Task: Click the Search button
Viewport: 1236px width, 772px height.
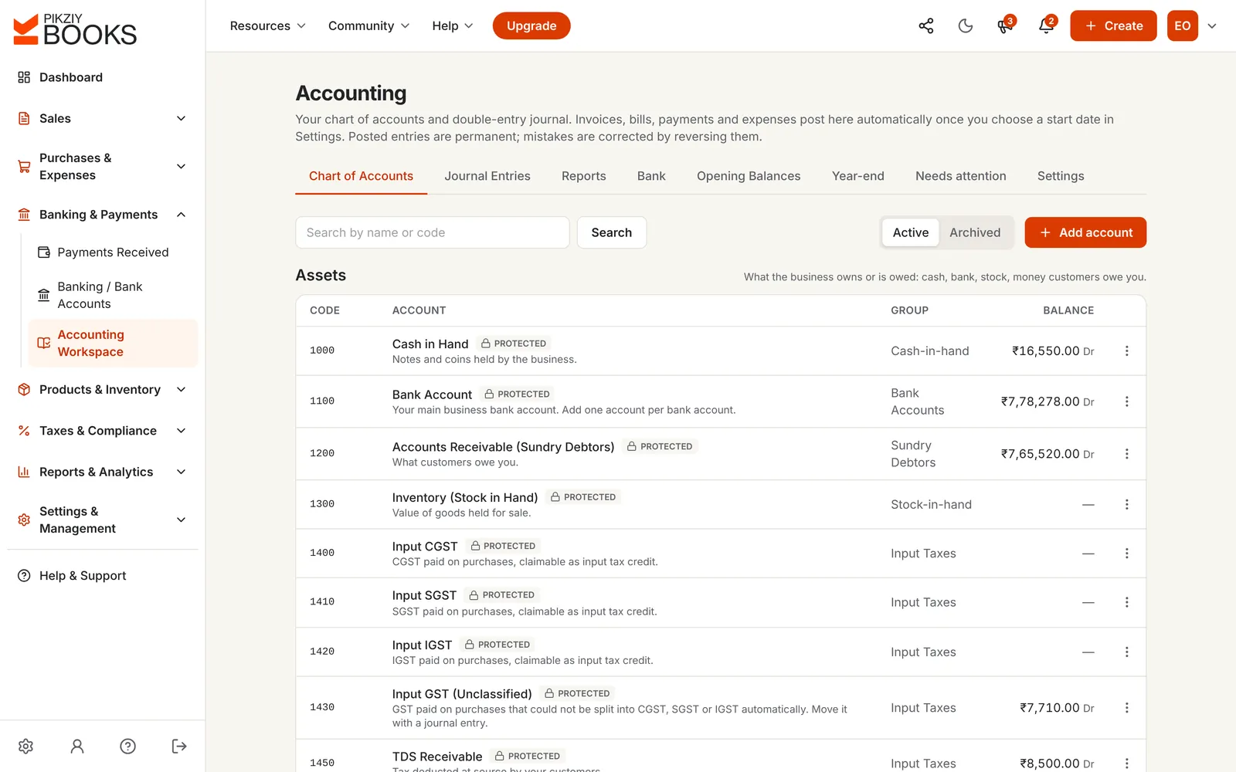Action: (x=612, y=232)
